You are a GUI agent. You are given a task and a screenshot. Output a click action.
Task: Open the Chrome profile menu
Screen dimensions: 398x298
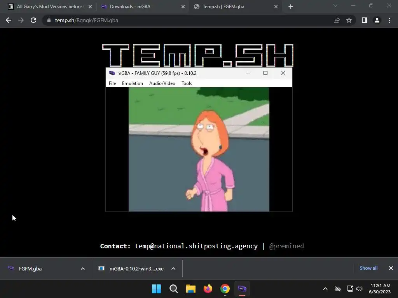pyautogui.click(x=377, y=20)
